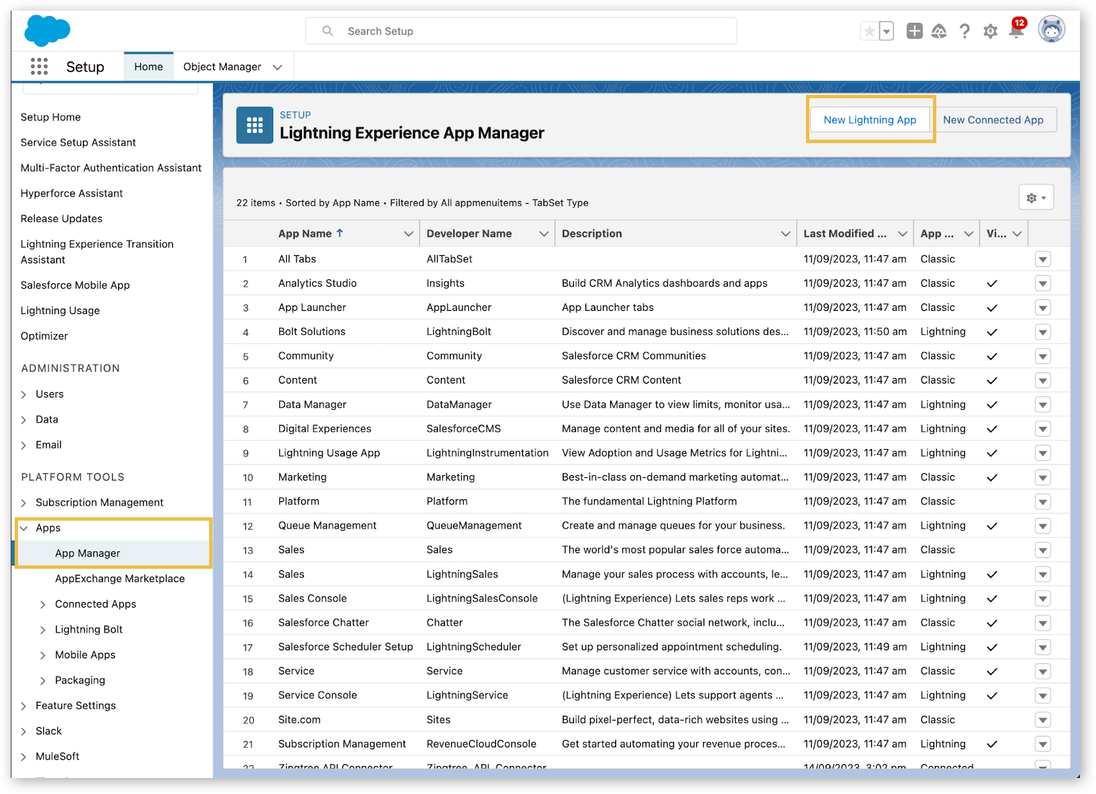Select App Manager in the sidebar
This screenshot has height=794, width=1096.
88,553
